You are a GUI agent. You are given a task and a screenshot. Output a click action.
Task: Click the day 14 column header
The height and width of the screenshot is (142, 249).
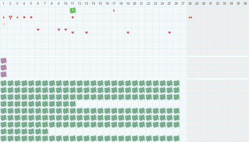tap(93, 3)
